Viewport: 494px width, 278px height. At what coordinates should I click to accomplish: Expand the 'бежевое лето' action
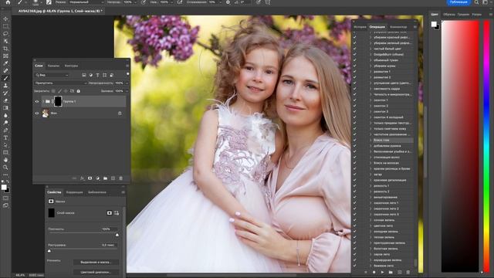pos(370,266)
